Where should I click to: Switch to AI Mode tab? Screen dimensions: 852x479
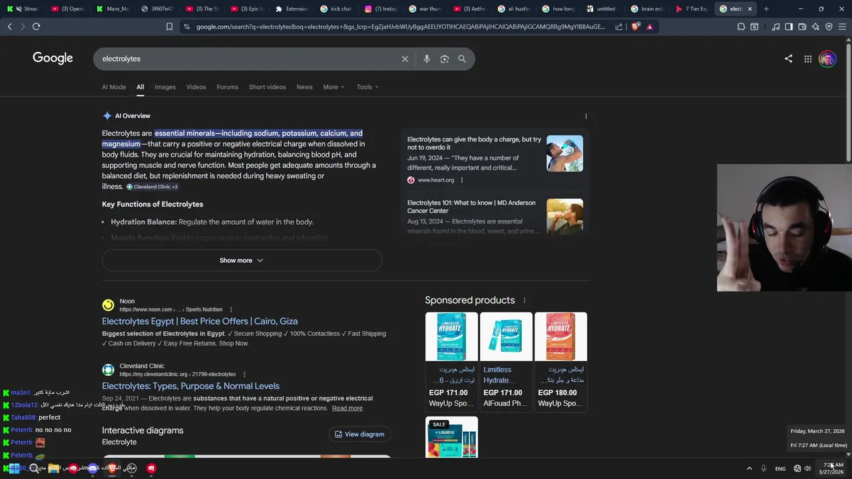click(x=114, y=87)
